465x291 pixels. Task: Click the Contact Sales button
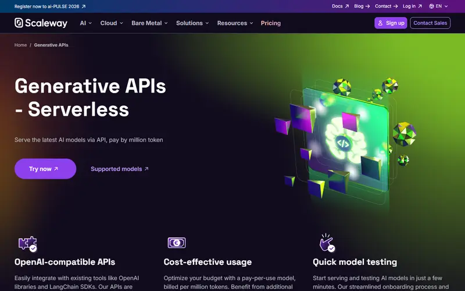point(430,23)
